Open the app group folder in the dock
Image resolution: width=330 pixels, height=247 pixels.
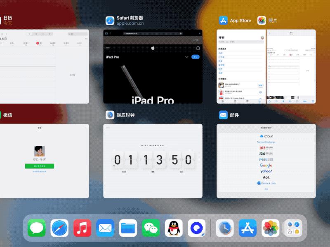point(294,228)
